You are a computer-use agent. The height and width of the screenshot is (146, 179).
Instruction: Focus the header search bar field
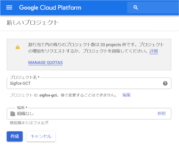[x=153, y=7]
